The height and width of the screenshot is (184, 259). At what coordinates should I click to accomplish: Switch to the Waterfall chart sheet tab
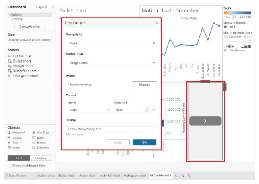point(109,176)
